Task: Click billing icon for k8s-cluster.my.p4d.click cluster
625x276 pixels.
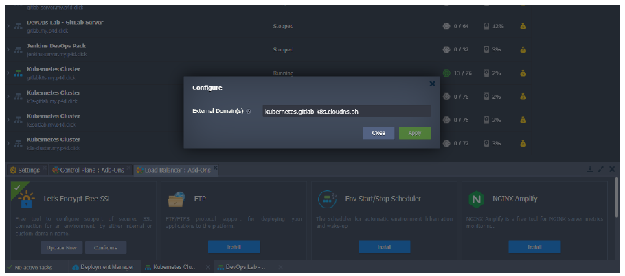Action: pos(523,143)
